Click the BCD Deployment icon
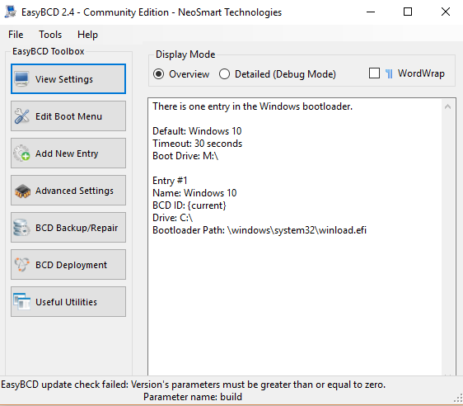This screenshot has width=463, height=406. (x=22, y=264)
